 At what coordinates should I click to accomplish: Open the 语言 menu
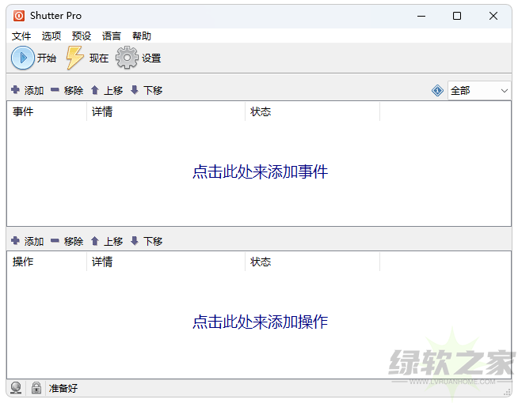[x=112, y=36]
